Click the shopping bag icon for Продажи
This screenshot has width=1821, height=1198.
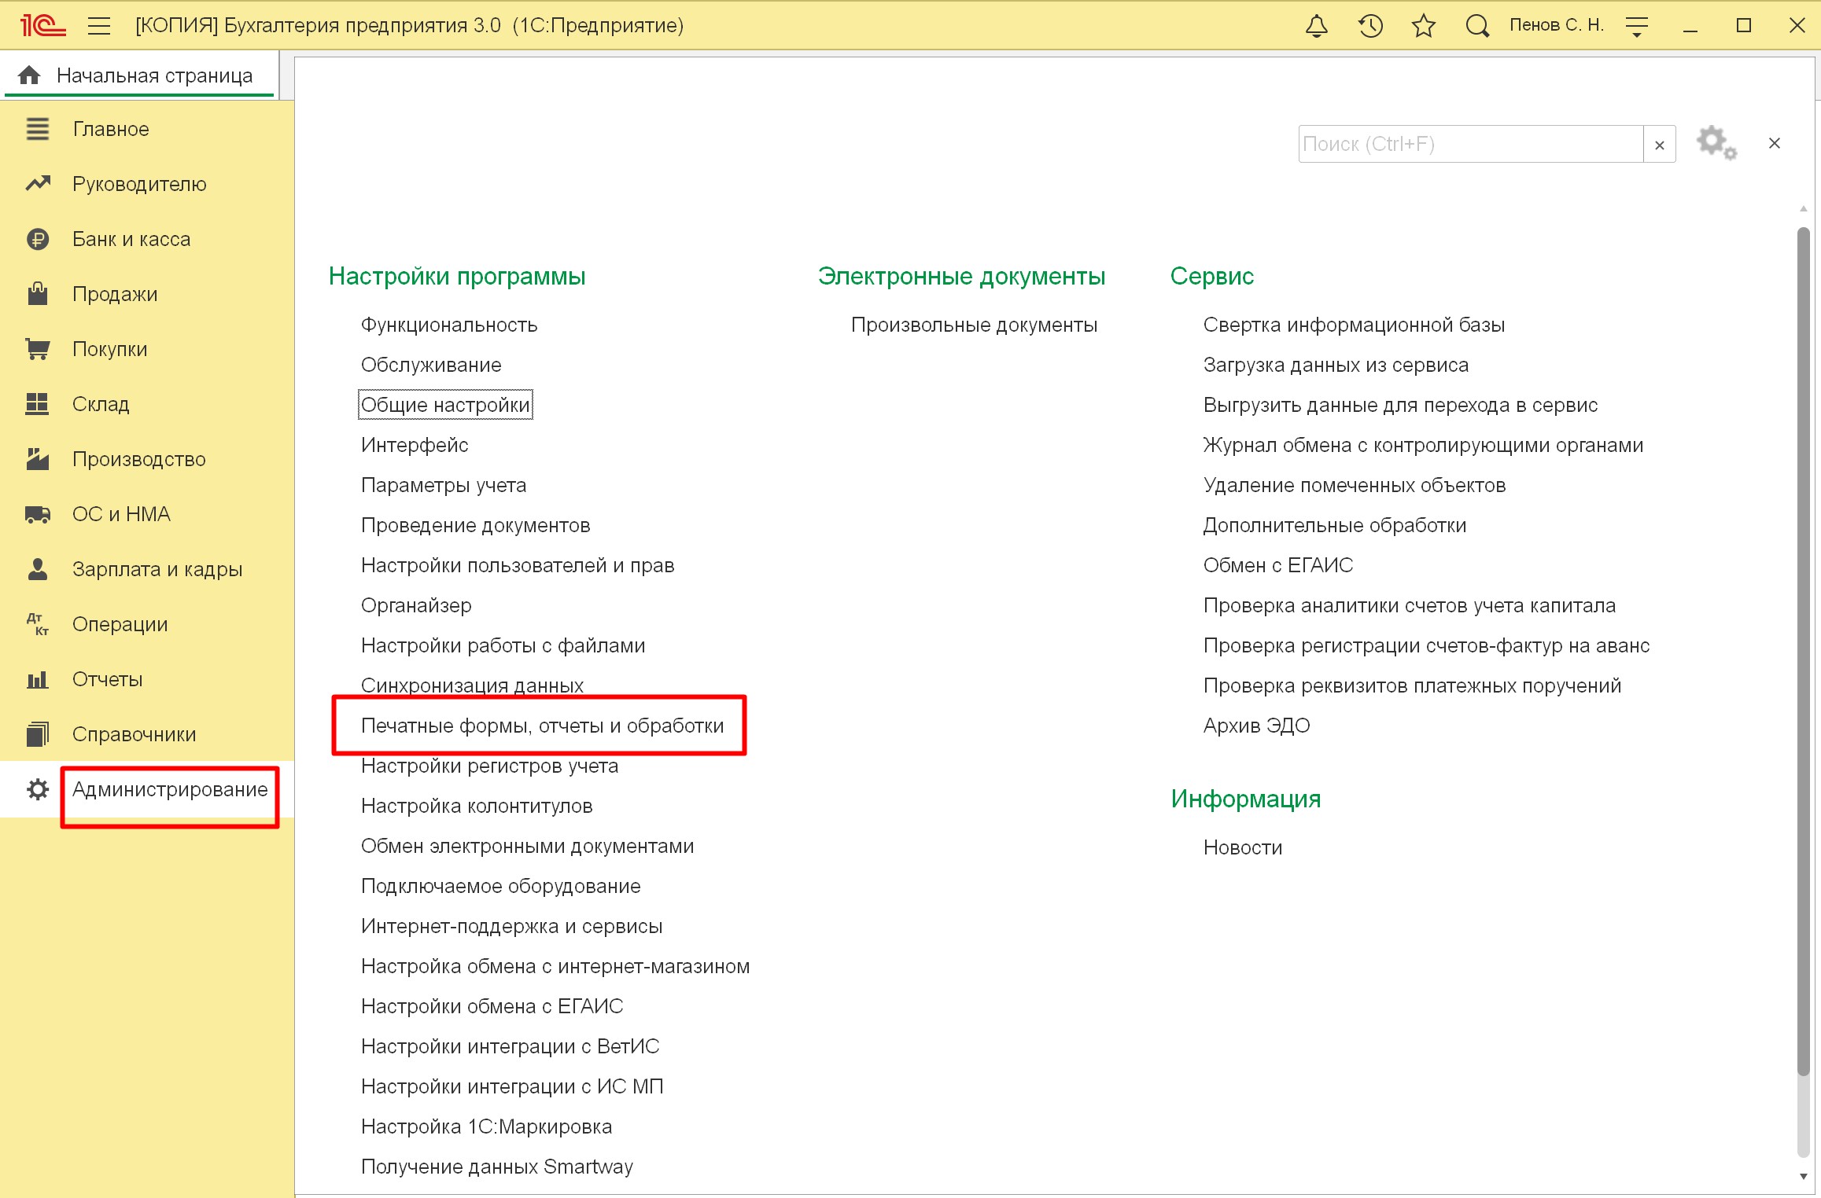coord(37,294)
